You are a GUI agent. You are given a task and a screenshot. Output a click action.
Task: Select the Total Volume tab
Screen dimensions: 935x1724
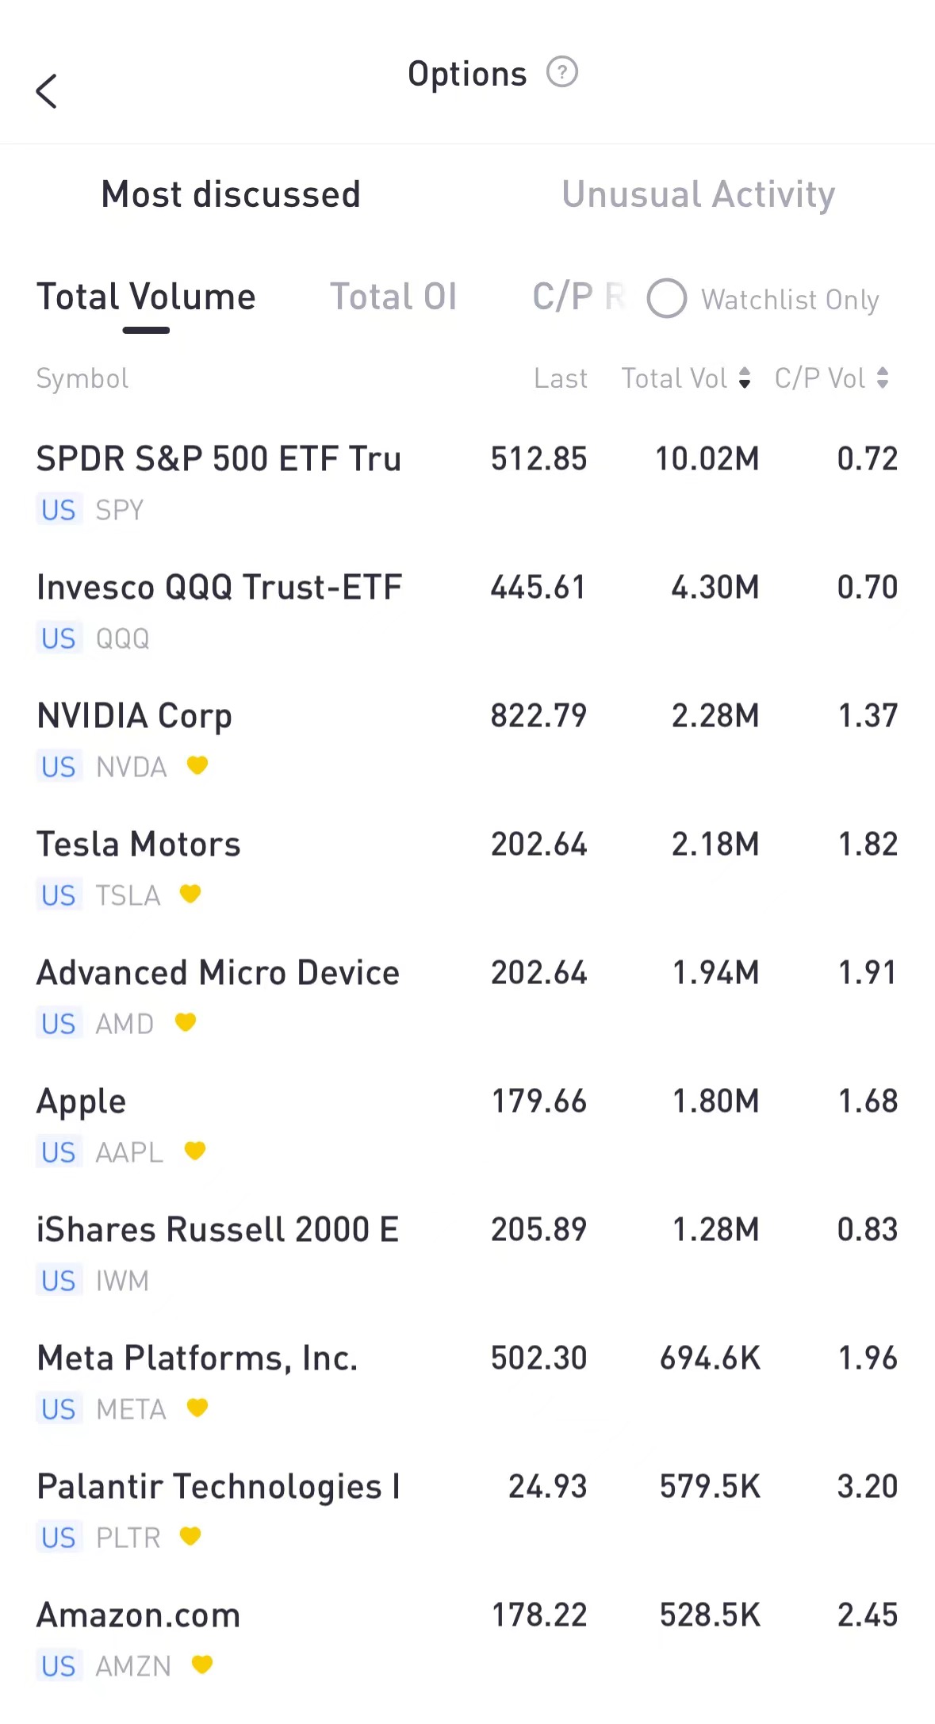point(146,297)
